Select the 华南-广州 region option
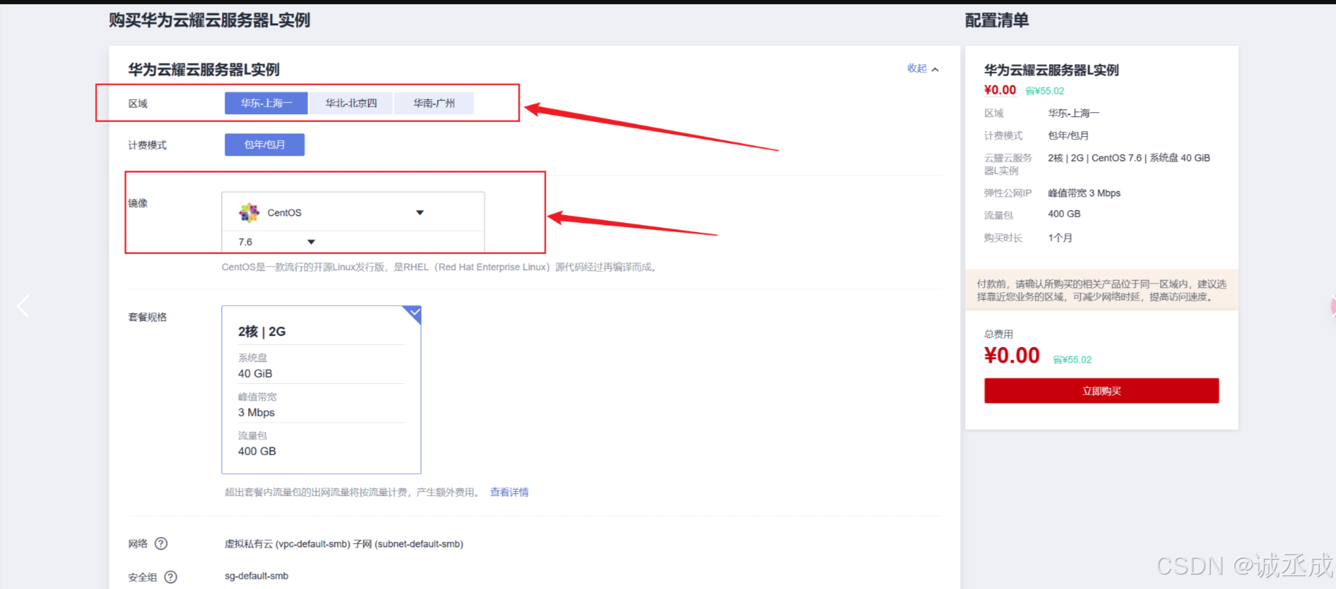 point(434,103)
